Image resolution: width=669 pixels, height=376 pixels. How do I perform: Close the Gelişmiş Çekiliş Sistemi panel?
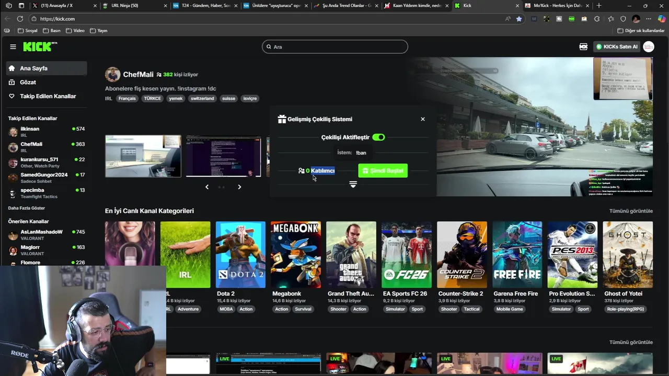pyautogui.click(x=423, y=119)
